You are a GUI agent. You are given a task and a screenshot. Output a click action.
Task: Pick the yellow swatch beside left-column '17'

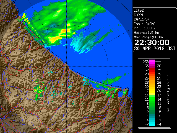152,91
